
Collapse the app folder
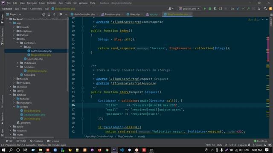10,23
